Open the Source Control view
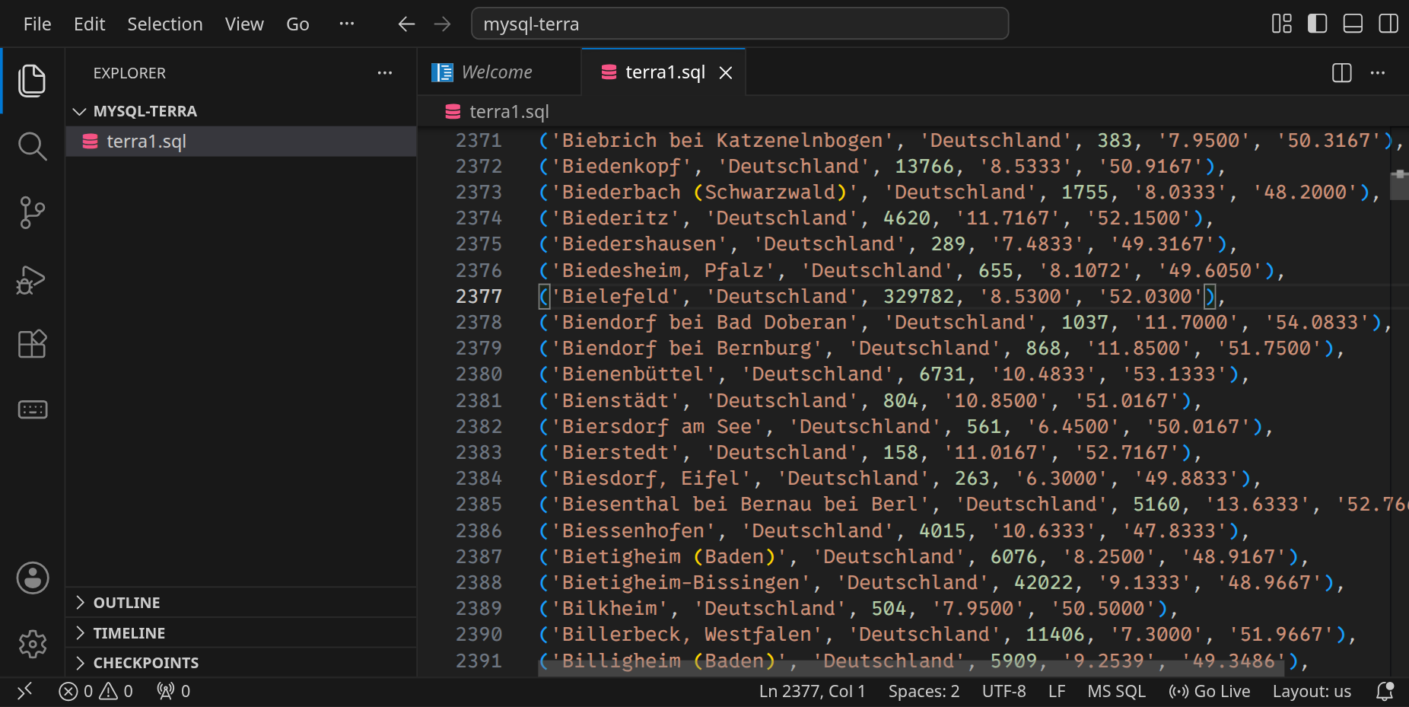 [32, 212]
